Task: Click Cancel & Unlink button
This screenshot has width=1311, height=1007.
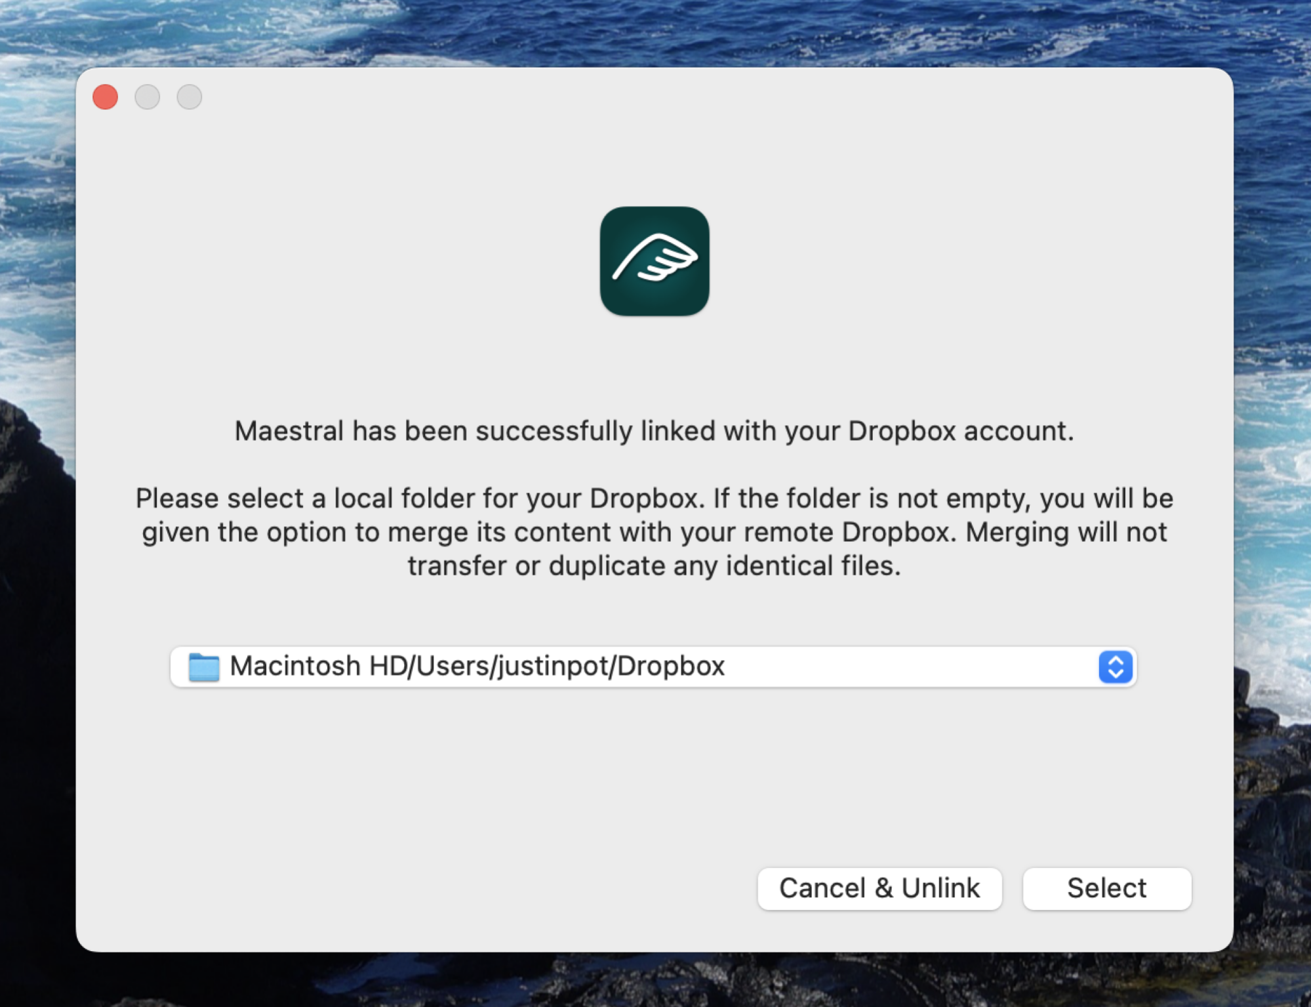Action: (x=879, y=888)
